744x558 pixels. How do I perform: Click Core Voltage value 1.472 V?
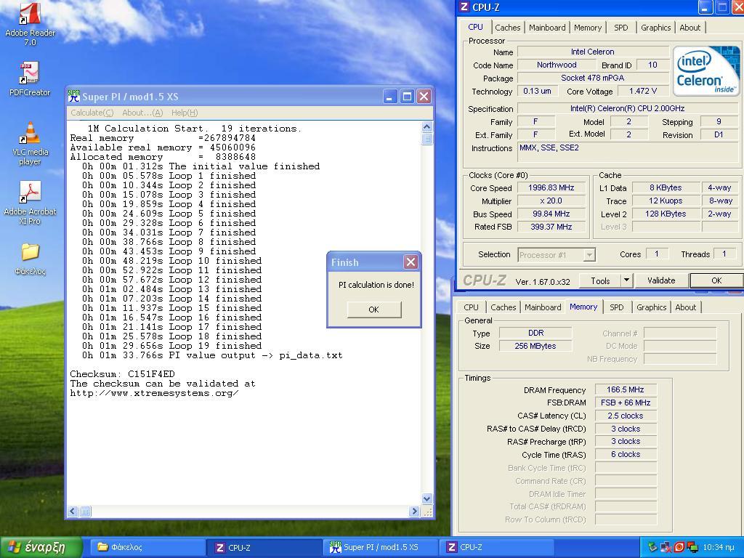642,91
